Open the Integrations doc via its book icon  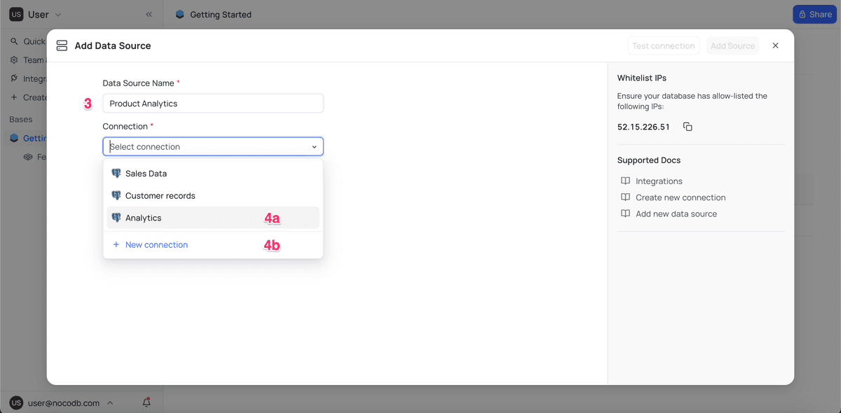[x=624, y=181]
